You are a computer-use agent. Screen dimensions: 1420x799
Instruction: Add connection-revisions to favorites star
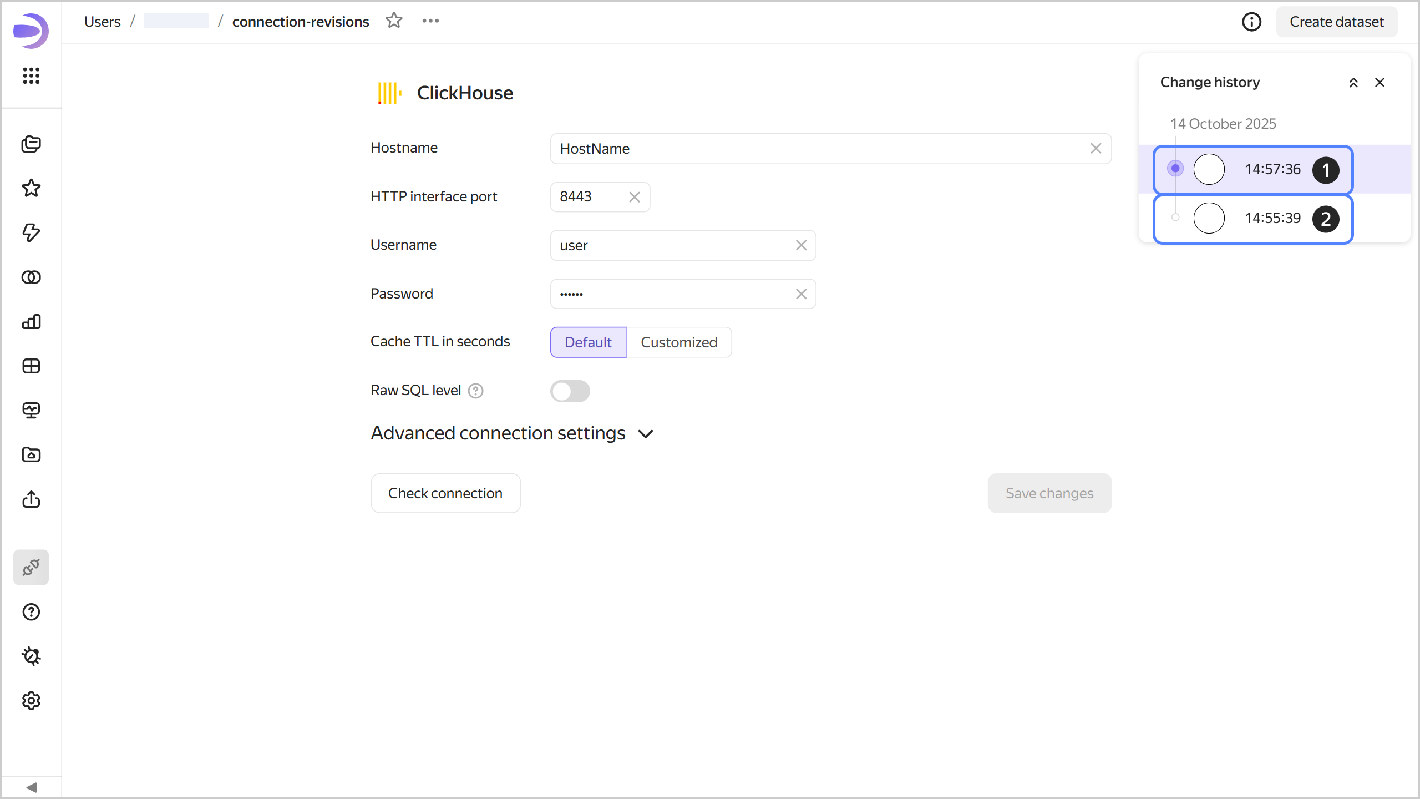[x=394, y=21]
